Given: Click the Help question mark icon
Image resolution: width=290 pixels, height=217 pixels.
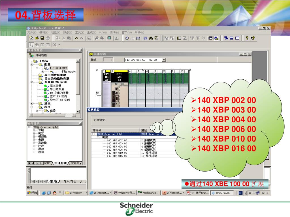Looking at the screenshot, I should coord(247,38).
